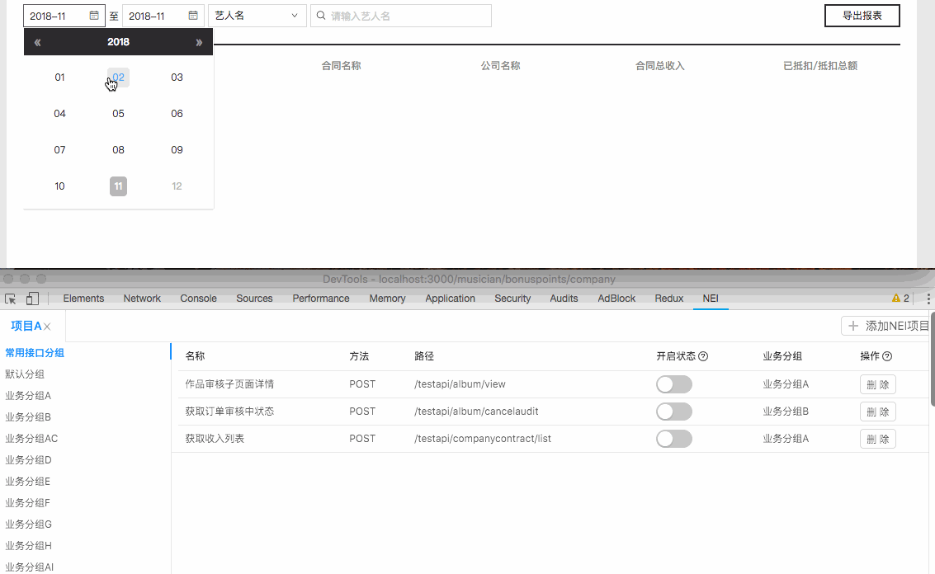Click help icon next to 操作 header
The width and height of the screenshot is (935, 574).
tap(887, 356)
